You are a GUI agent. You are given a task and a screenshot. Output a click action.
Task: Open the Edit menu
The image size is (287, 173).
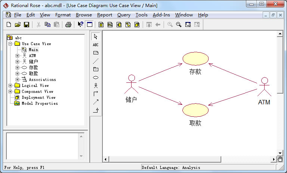tap(31, 15)
